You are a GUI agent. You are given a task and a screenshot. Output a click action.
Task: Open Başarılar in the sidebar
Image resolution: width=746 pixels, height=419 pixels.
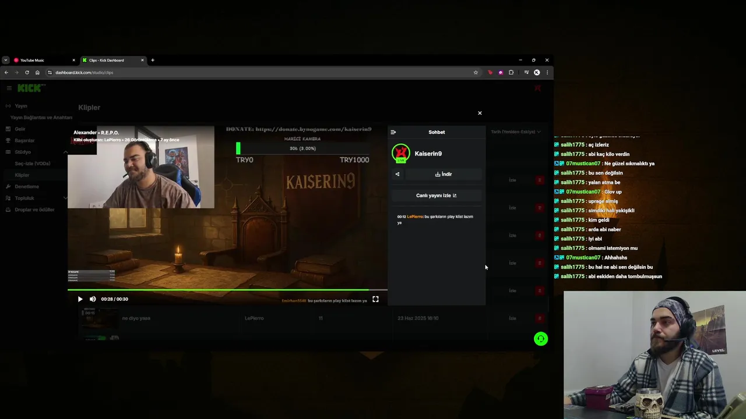24,140
